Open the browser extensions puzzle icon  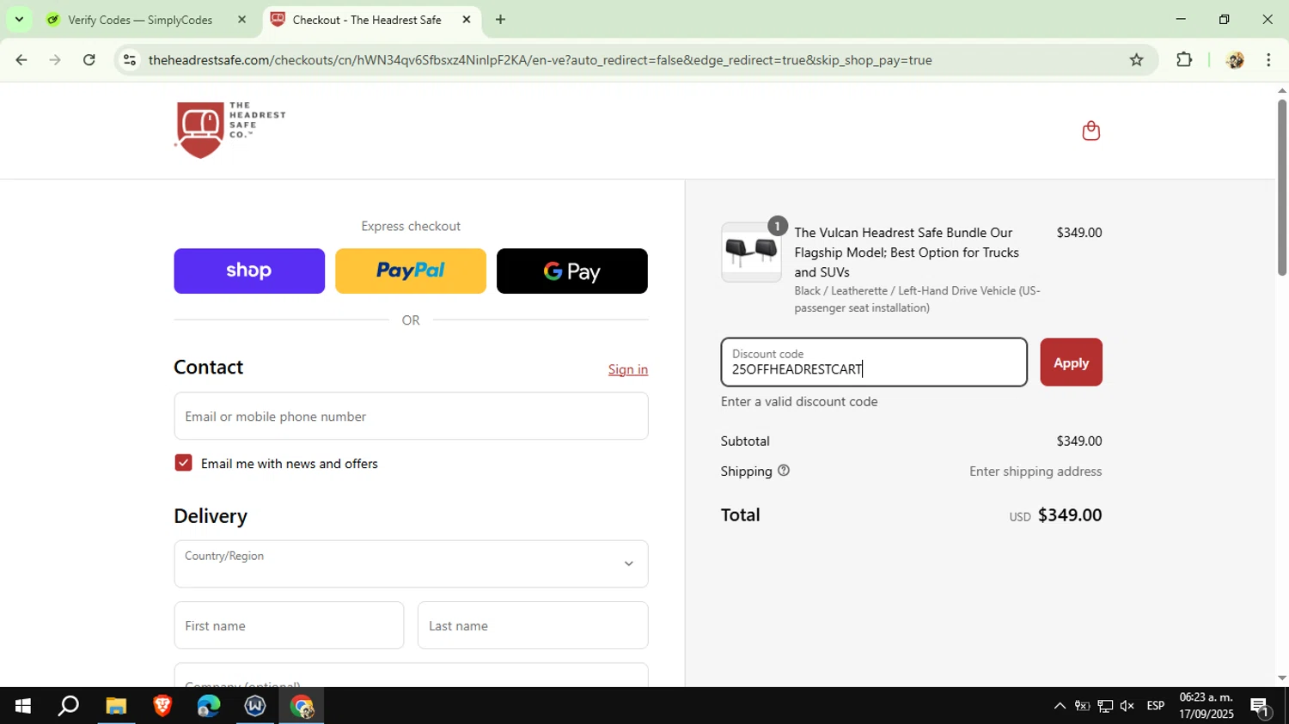pos(1184,60)
